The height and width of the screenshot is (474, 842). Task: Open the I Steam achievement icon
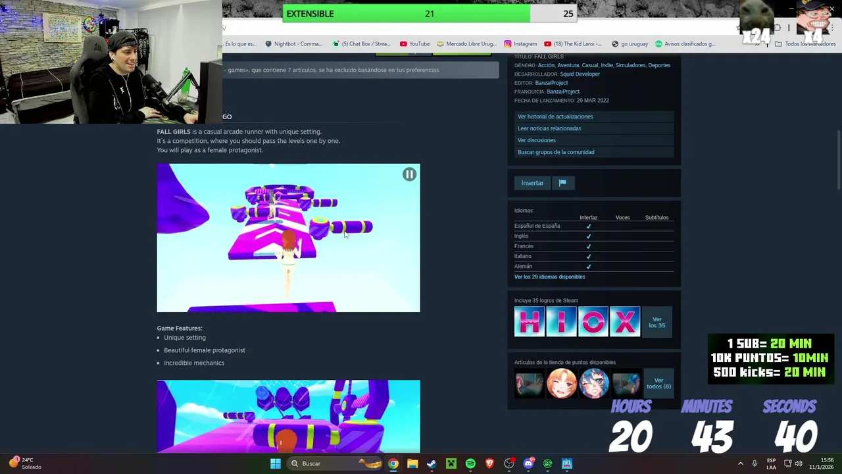click(561, 321)
